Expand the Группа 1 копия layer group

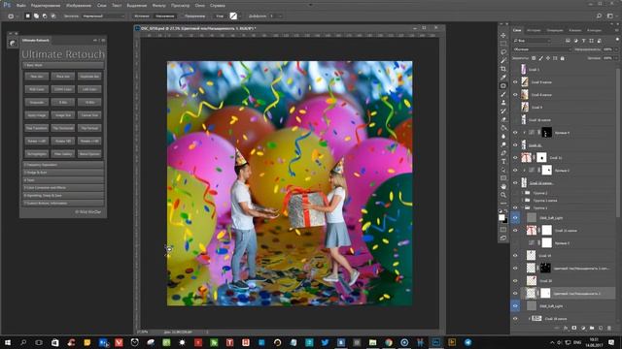click(523, 201)
